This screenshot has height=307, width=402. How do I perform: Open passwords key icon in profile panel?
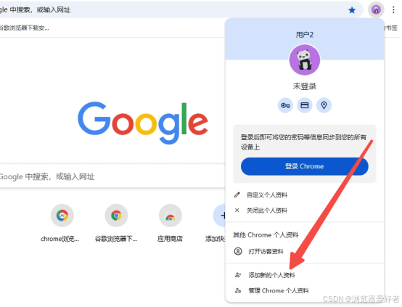pos(285,105)
